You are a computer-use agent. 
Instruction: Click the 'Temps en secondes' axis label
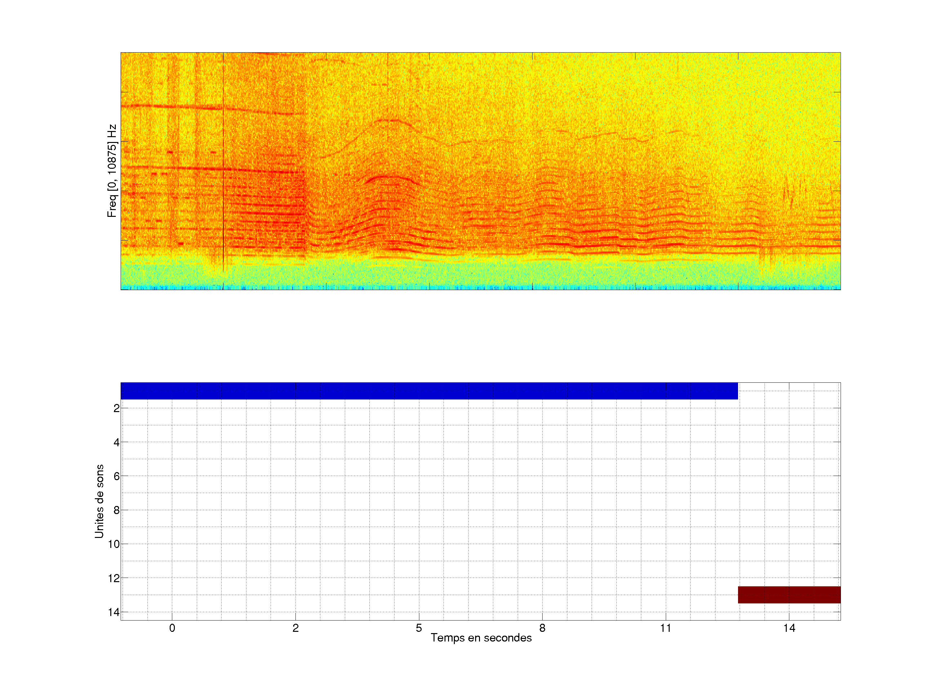pos(481,638)
